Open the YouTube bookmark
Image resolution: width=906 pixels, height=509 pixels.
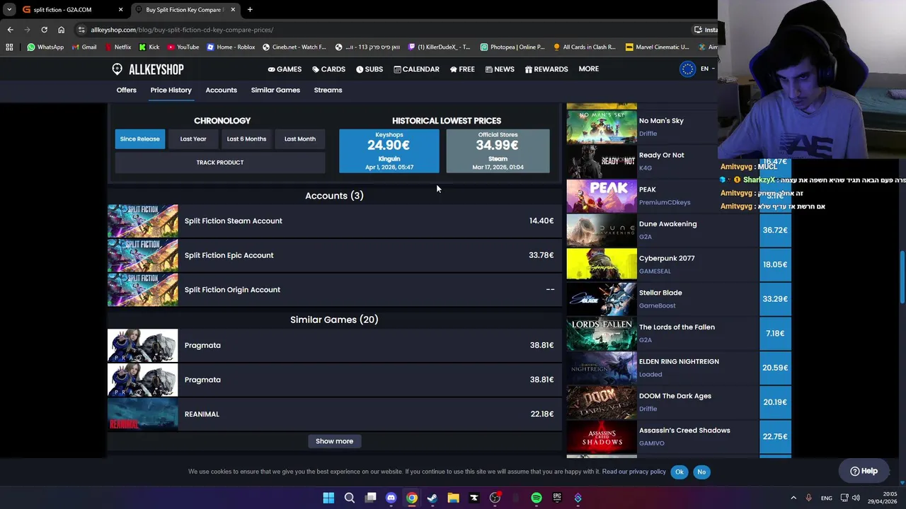coord(183,47)
